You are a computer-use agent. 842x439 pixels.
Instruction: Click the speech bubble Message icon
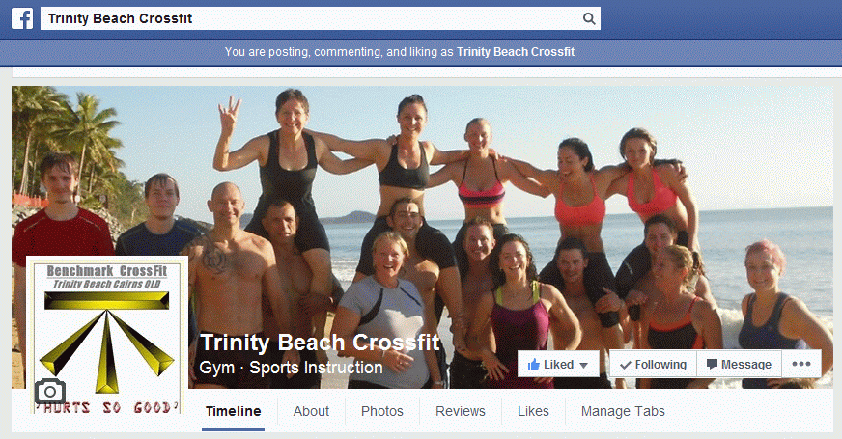(712, 365)
